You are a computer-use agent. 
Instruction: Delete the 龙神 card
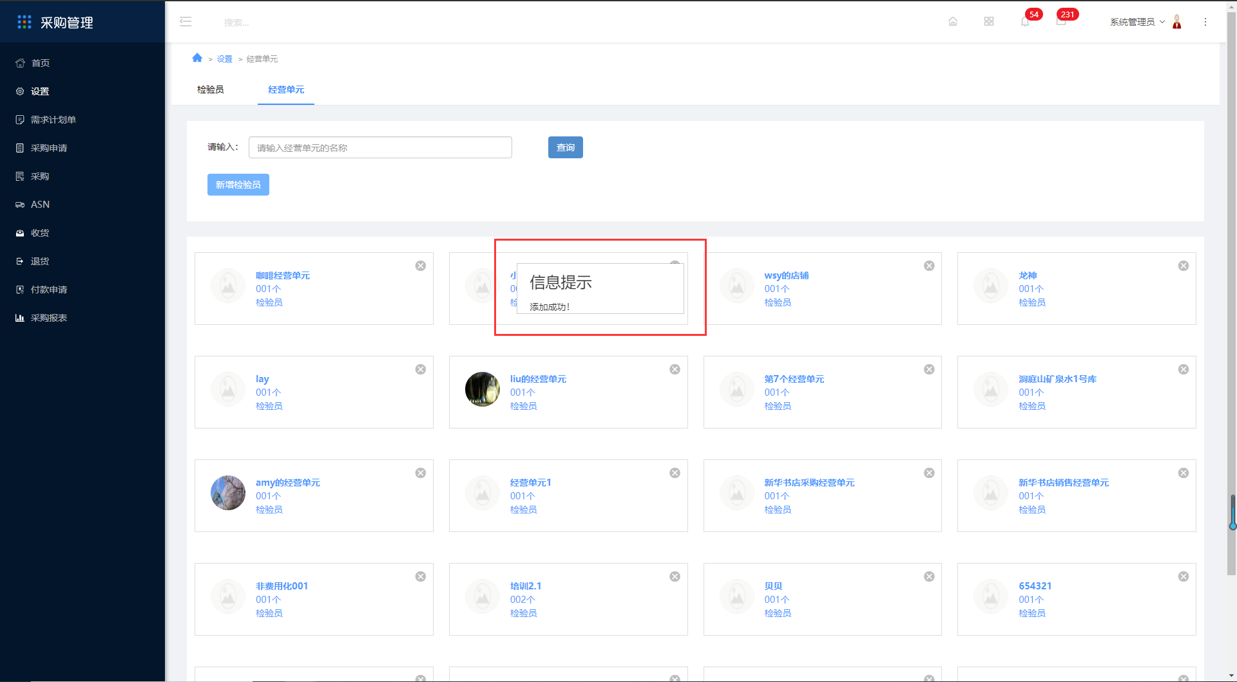[1184, 266]
